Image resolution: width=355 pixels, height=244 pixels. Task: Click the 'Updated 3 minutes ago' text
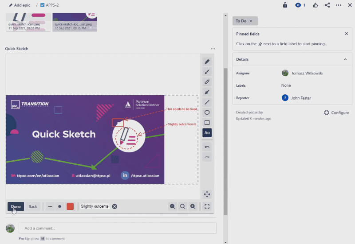(x=253, y=119)
